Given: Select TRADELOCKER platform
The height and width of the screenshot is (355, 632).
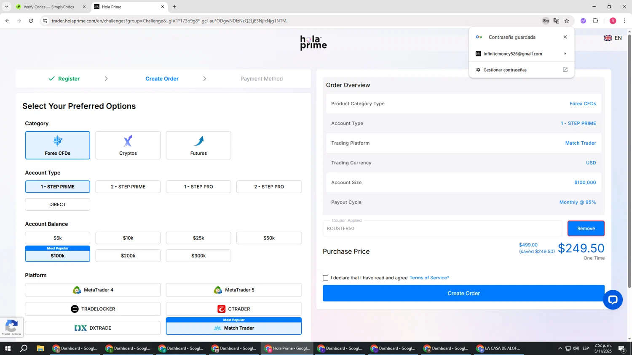Looking at the screenshot, I should (x=93, y=309).
